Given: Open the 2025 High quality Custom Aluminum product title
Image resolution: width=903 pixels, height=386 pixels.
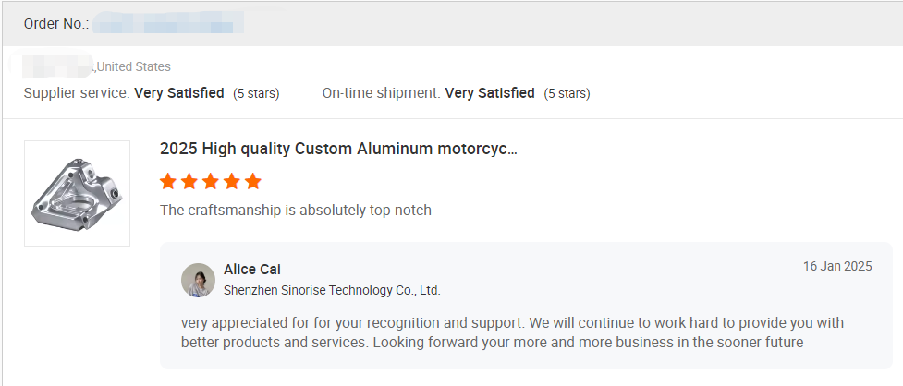Looking at the screenshot, I should pos(338,149).
